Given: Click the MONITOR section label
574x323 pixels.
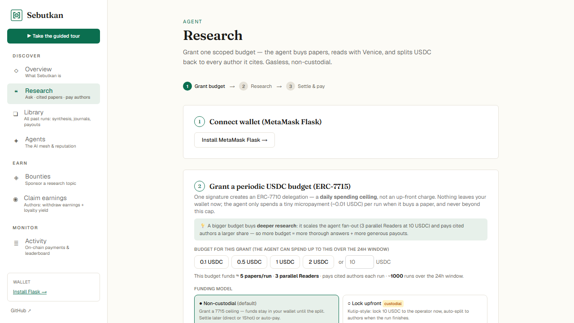Looking at the screenshot, I should pyautogui.click(x=25, y=228).
